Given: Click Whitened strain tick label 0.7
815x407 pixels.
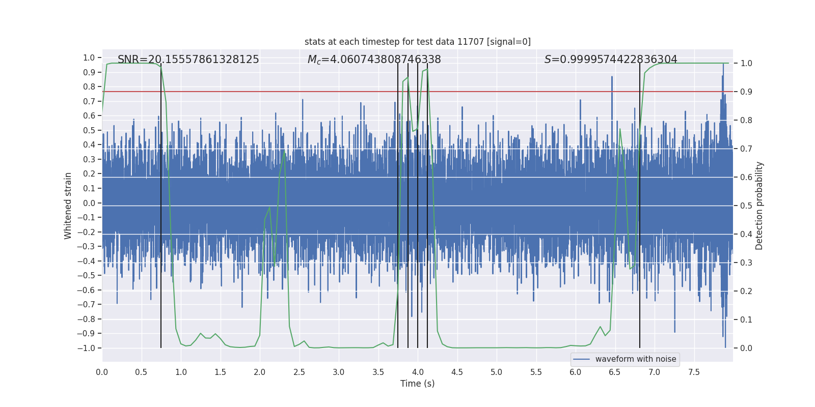Looking at the screenshot, I should 89,101.
